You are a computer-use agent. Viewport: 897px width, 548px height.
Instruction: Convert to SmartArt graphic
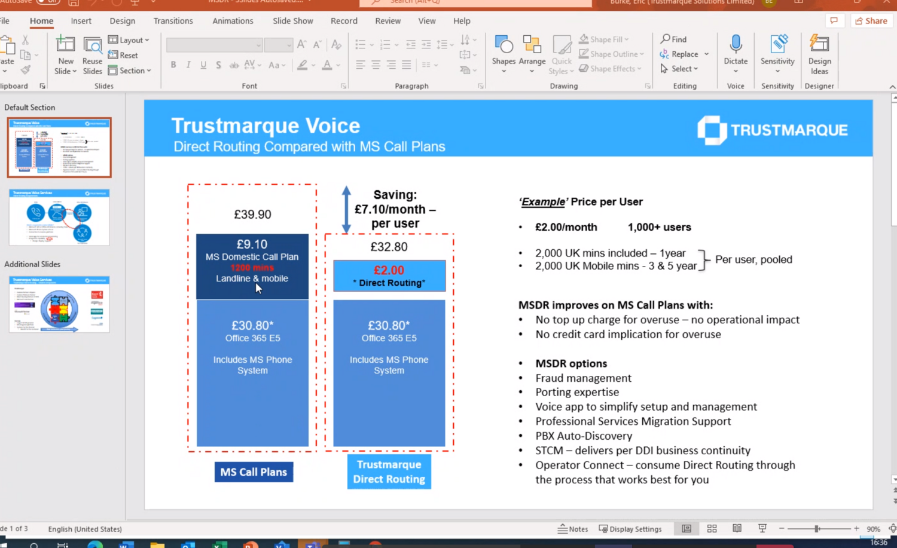(x=468, y=70)
